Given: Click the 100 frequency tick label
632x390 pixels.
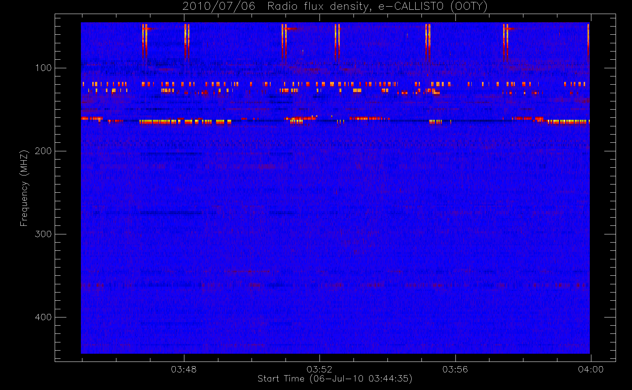Looking at the screenshot, I should click(x=43, y=68).
